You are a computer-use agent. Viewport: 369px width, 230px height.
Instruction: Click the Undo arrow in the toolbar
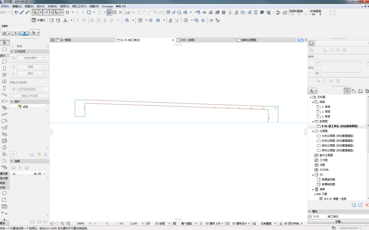3,12
